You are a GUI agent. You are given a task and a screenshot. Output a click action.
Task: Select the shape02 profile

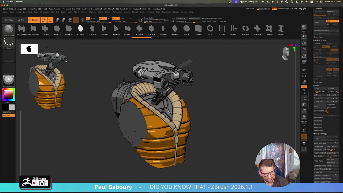(269, 30)
